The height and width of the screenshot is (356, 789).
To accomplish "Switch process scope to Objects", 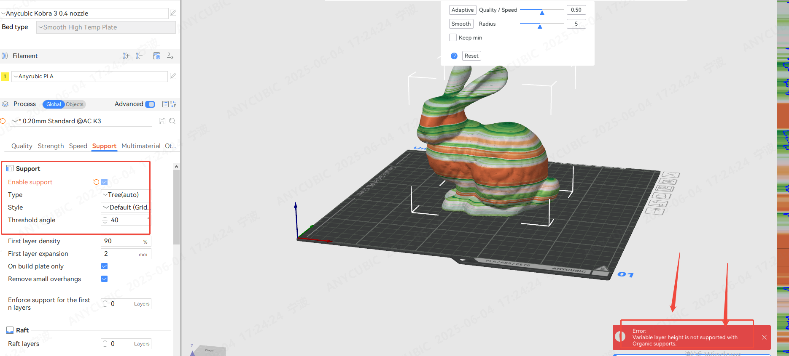I will 75,104.
